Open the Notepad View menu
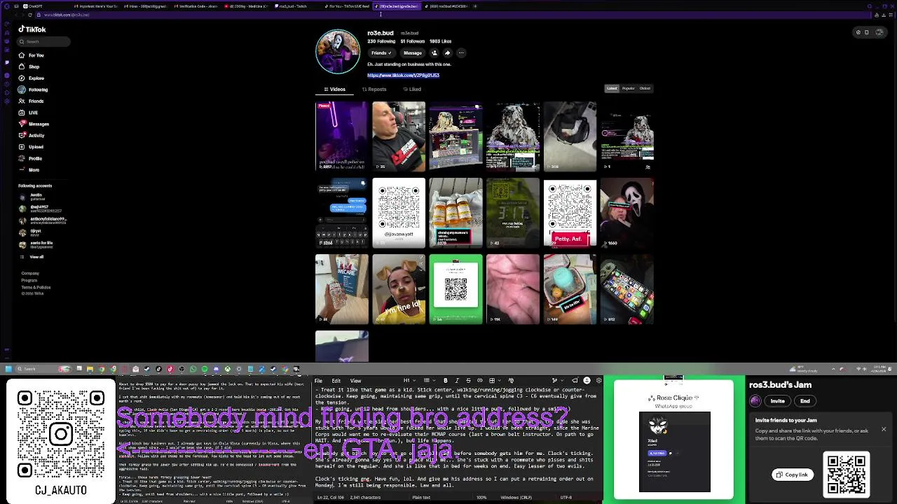The width and height of the screenshot is (897, 504). coord(355,381)
